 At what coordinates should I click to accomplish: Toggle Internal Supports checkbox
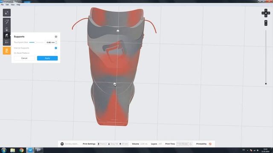pos(56,48)
